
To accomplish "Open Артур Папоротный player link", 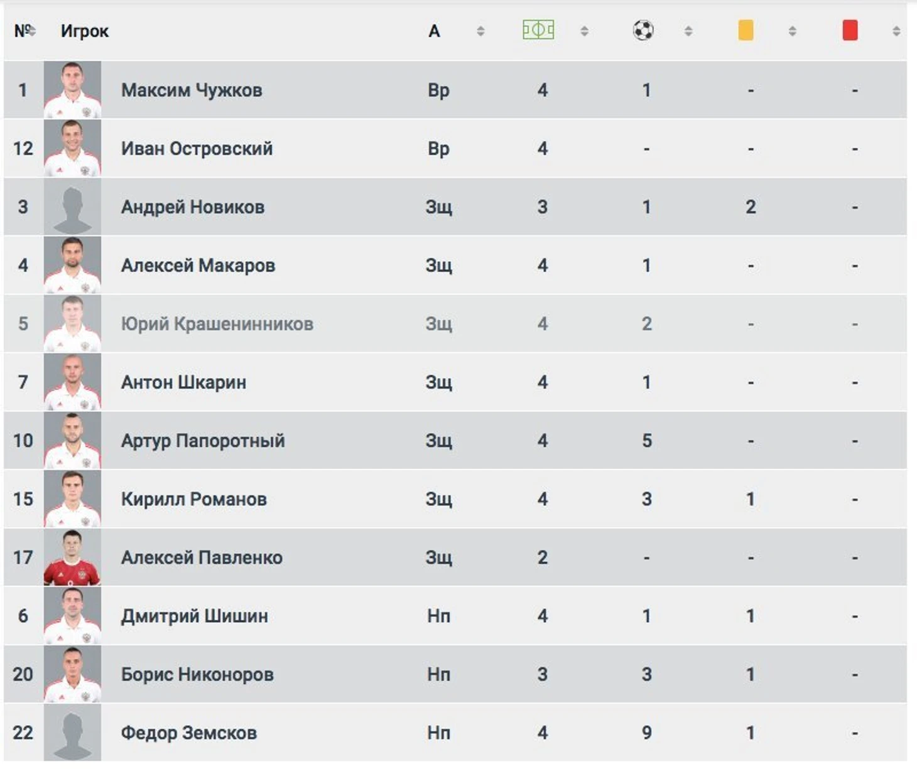I will pos(203,440).
